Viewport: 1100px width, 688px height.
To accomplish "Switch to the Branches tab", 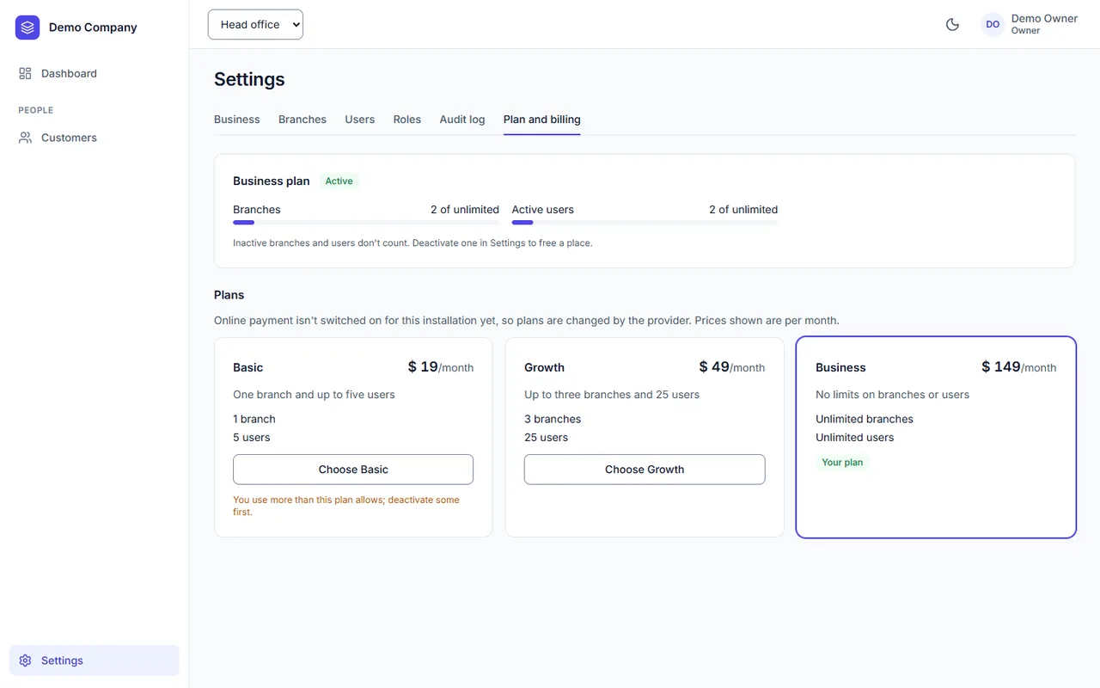I will coord(302,120).
